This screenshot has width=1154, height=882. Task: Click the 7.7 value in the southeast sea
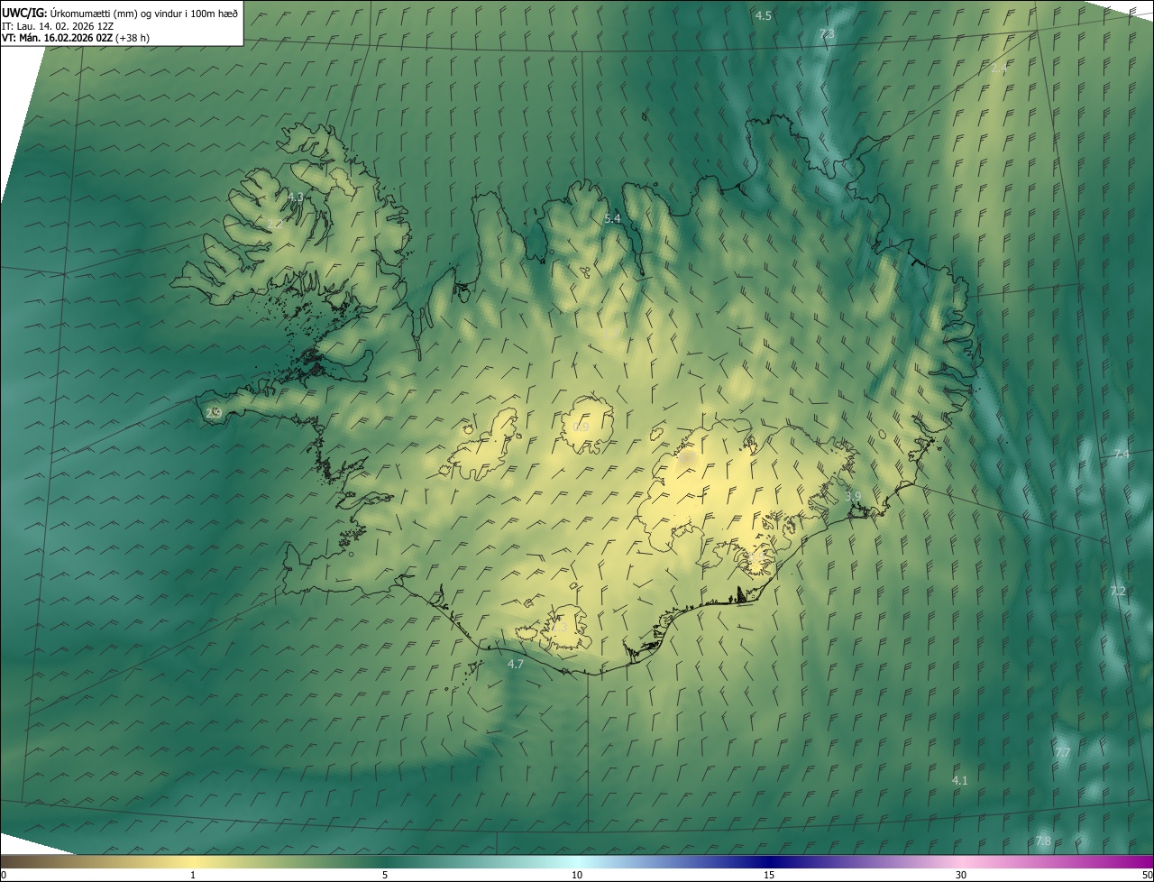click(1063, 752)
